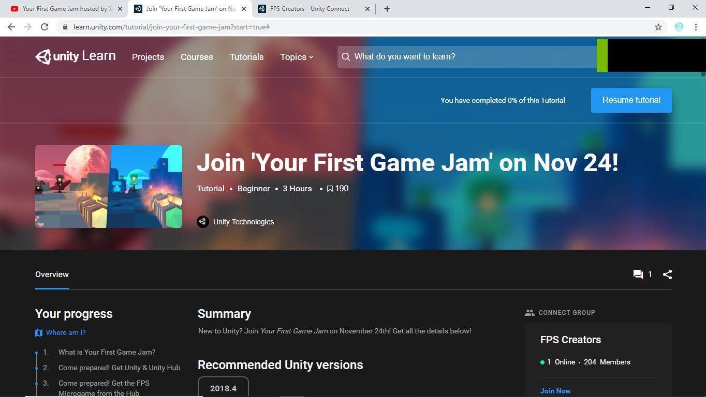Click the tutorial thumbnail image
The image size is (706, 397).
click(109, 187)
